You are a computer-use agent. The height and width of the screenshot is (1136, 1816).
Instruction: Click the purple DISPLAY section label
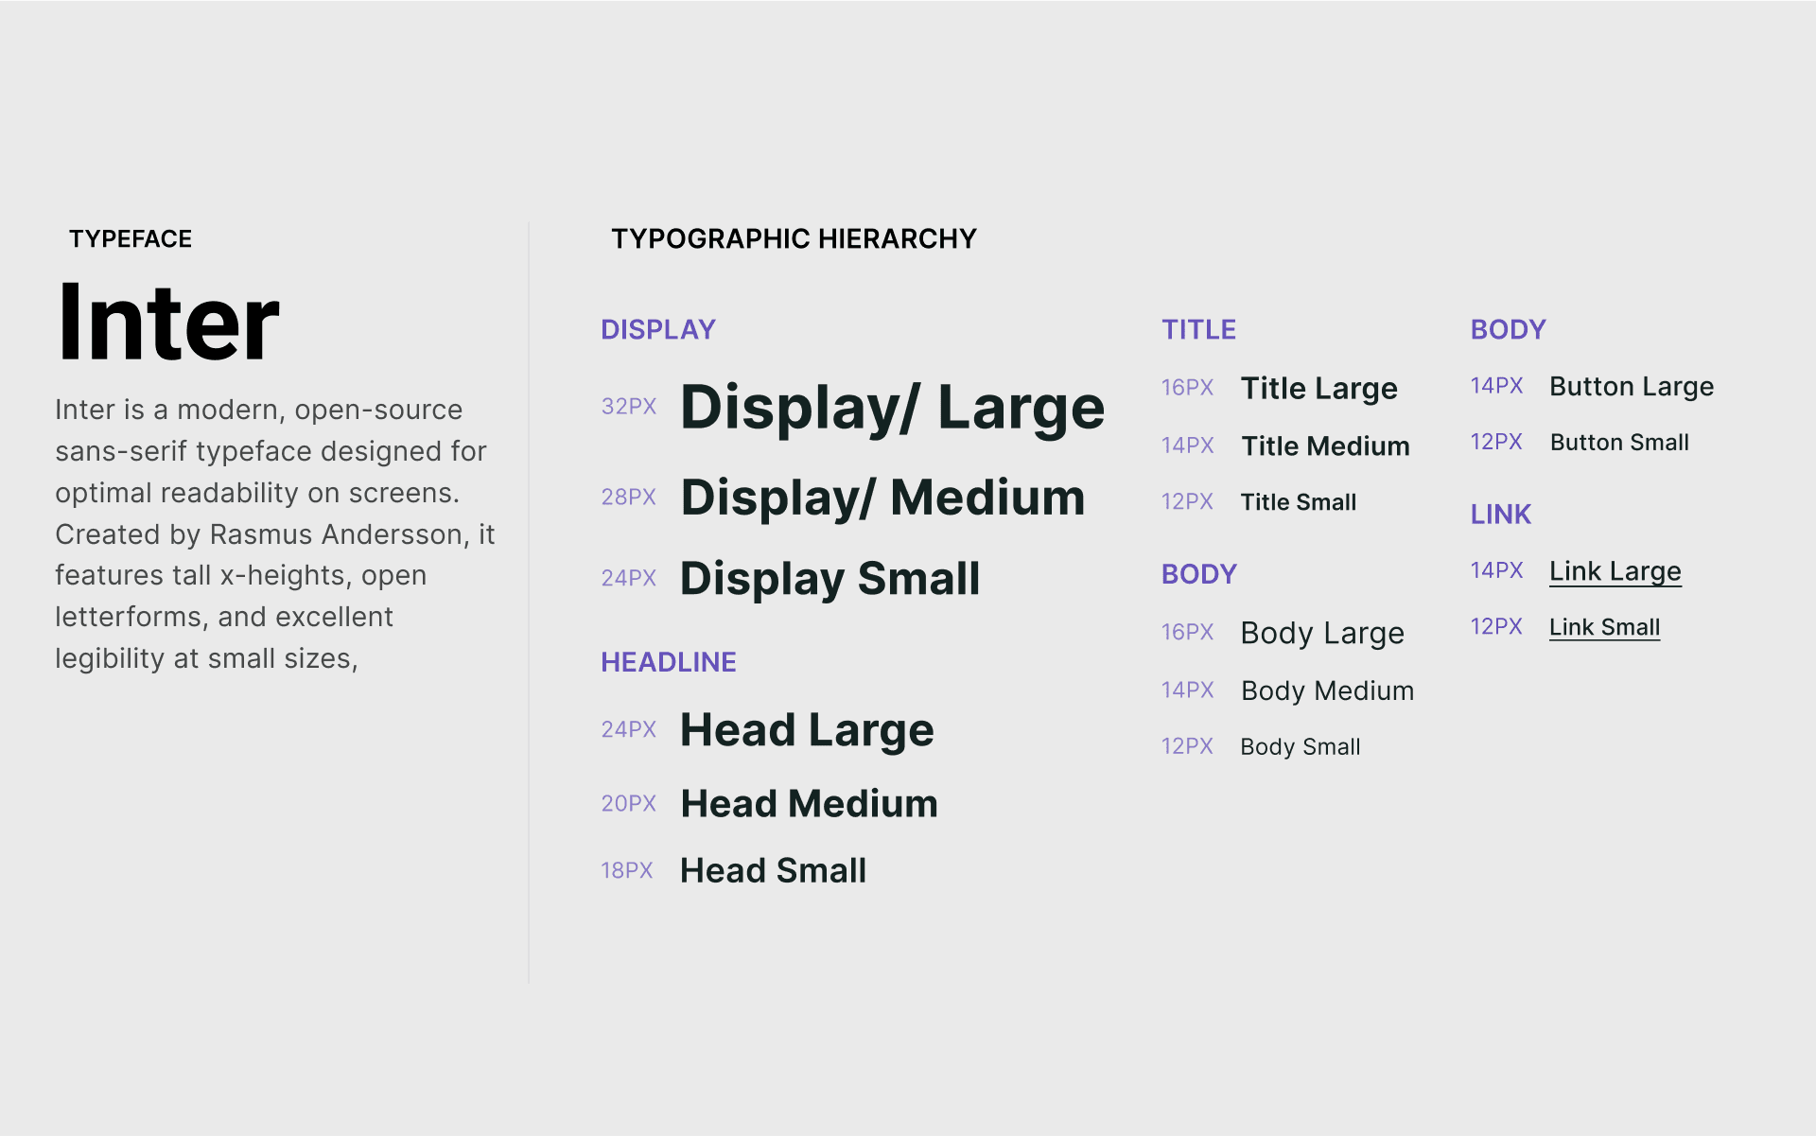[x=657, y=329]
